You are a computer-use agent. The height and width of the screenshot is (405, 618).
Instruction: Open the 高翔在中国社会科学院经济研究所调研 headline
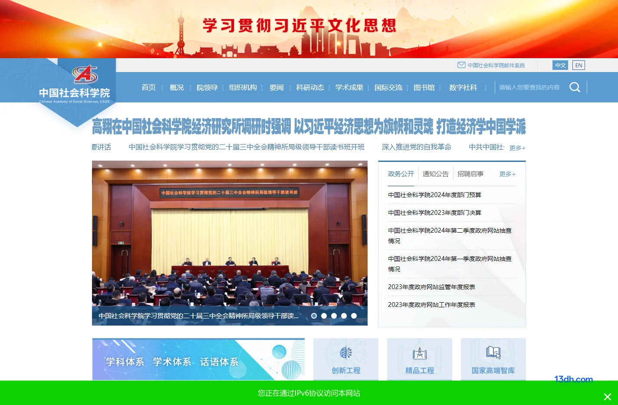[309, 126]
